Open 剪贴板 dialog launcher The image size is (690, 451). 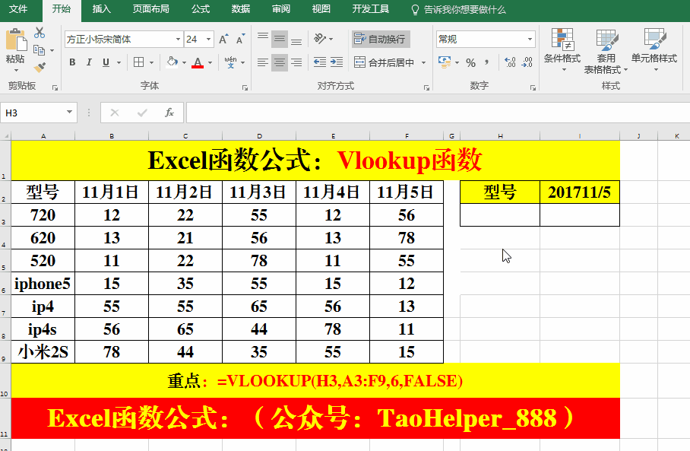[x=55, y=87]
